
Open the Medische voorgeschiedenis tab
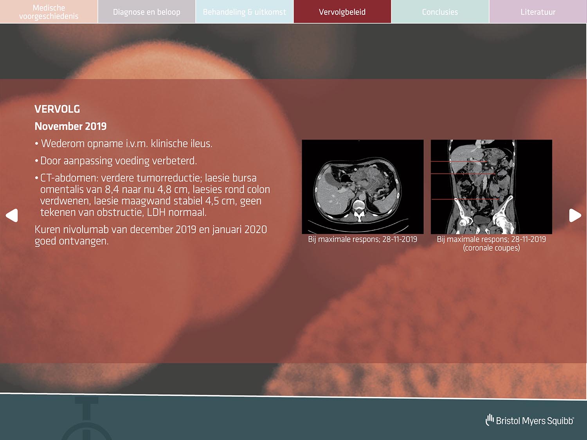coord(49,12)
